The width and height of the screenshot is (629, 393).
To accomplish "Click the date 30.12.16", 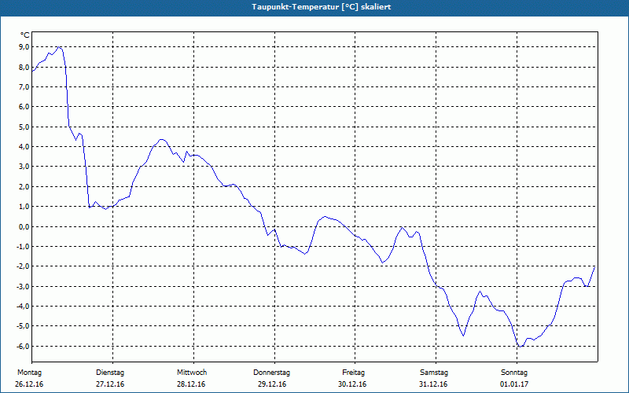I will pyautogui.click(x=352, y=384).
